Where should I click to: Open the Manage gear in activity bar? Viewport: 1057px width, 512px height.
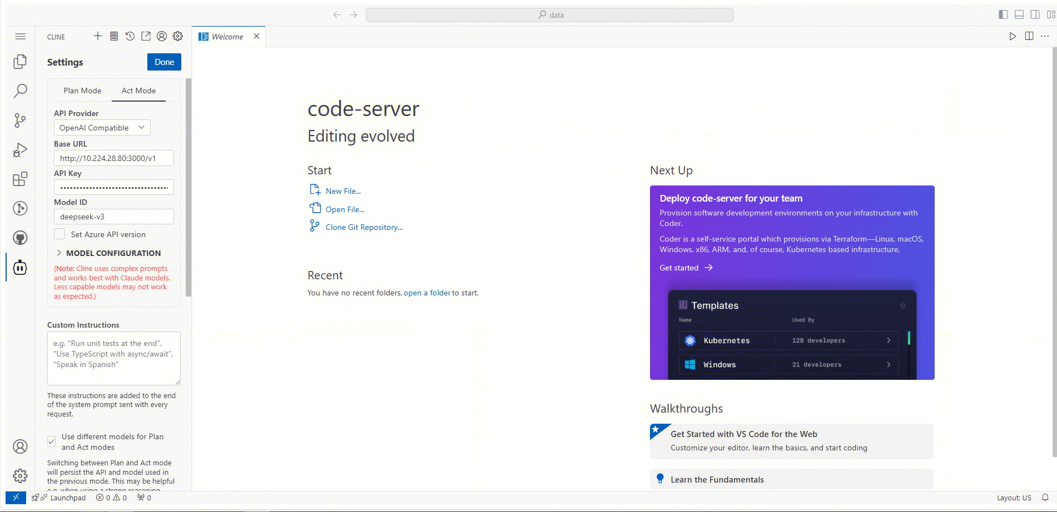point(20,476)
